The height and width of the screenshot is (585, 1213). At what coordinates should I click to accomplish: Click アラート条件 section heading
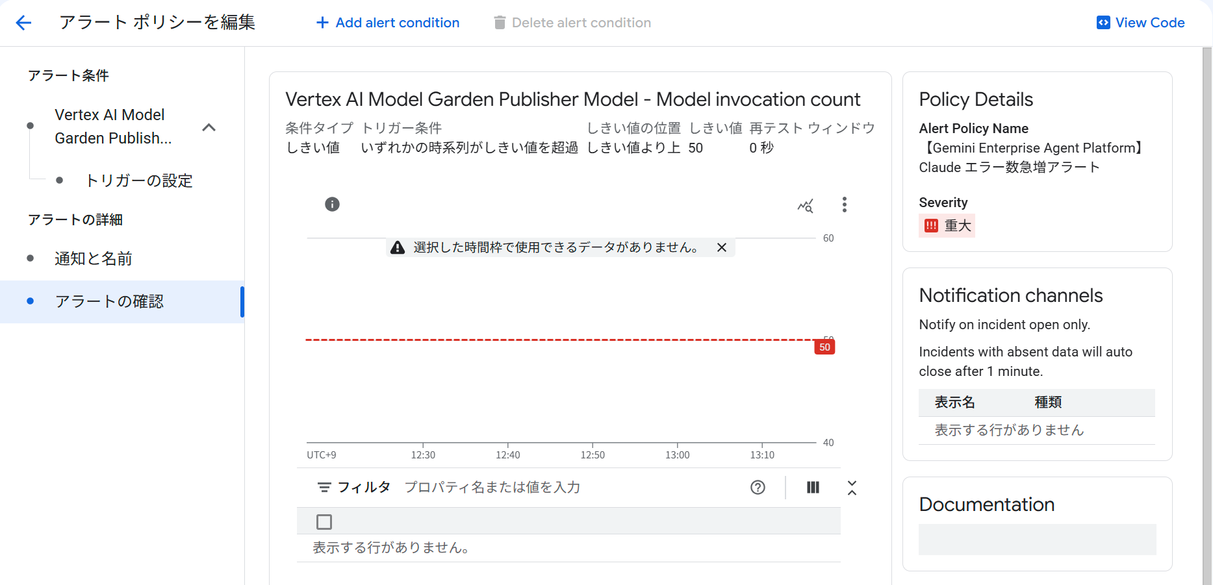coord(68,76)
